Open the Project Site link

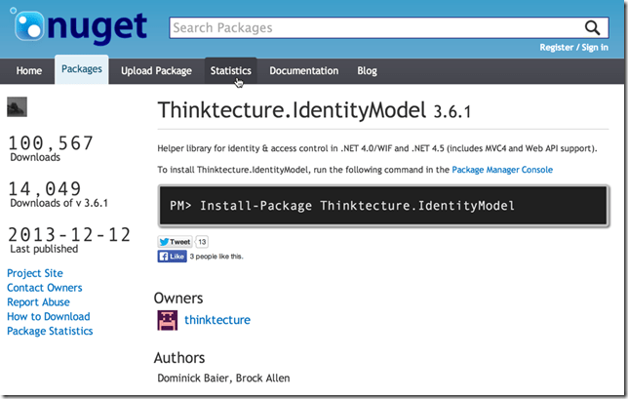pyautogui.click(x=35, y=273)
